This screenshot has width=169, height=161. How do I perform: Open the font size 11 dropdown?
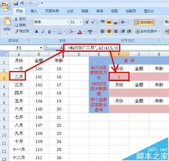click(x=81, y=22)
